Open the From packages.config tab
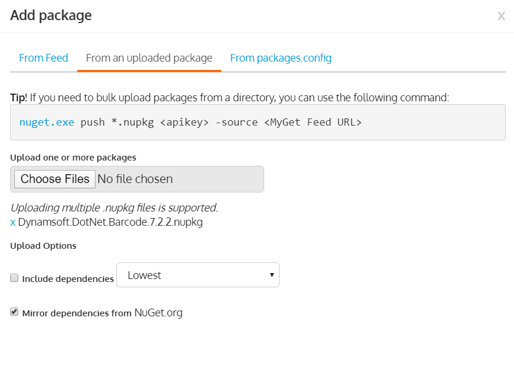This screenshot has height=372, width=514. pos(281,58)
